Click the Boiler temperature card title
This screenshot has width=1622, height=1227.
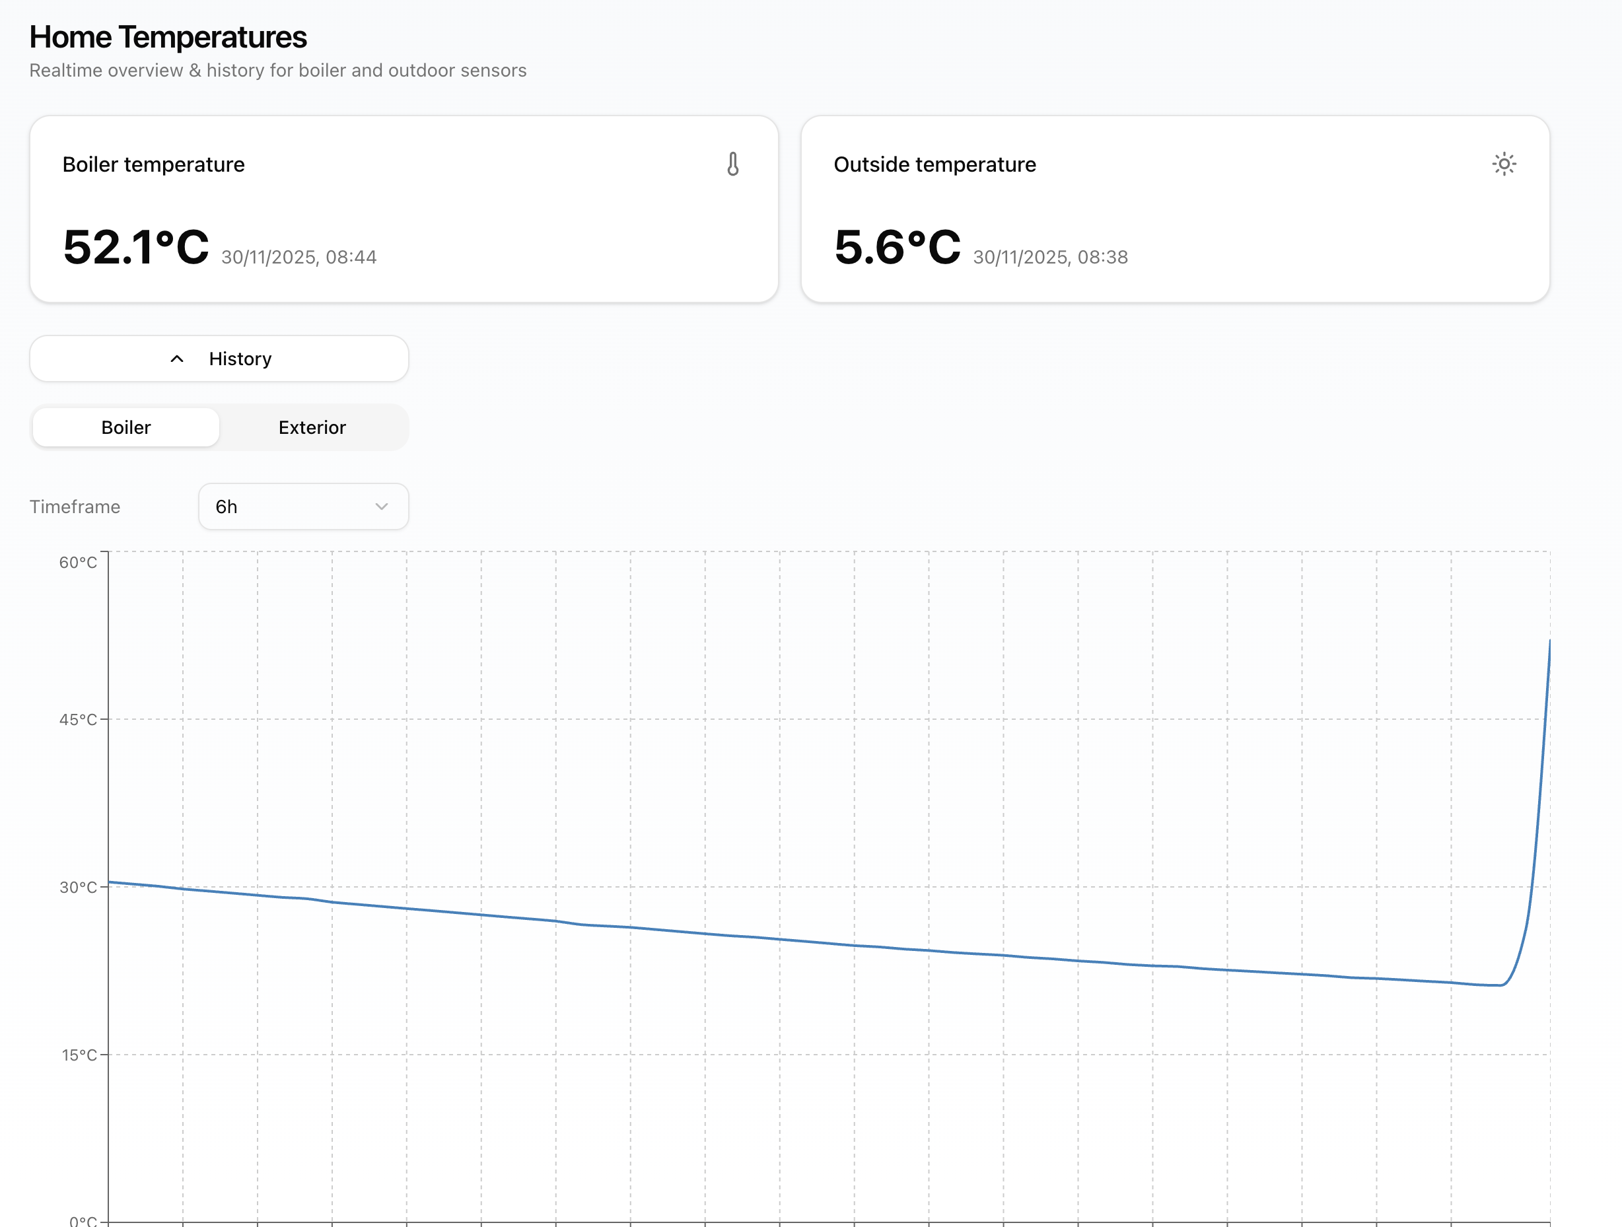[153, 164]
